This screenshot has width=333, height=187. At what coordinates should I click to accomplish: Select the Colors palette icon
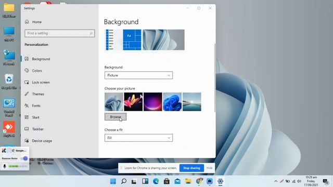(27, 71)
